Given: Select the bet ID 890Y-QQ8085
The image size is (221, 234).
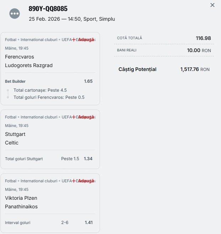Looking at the screenshot, I should (x=48, y=9).
